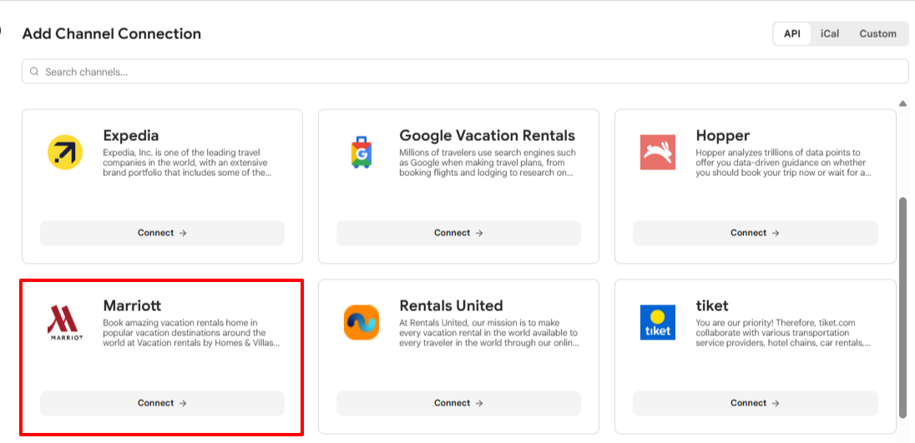Click the Hopper rabbit logo icon
Screen dimensions: 915x443
(658, 152)
